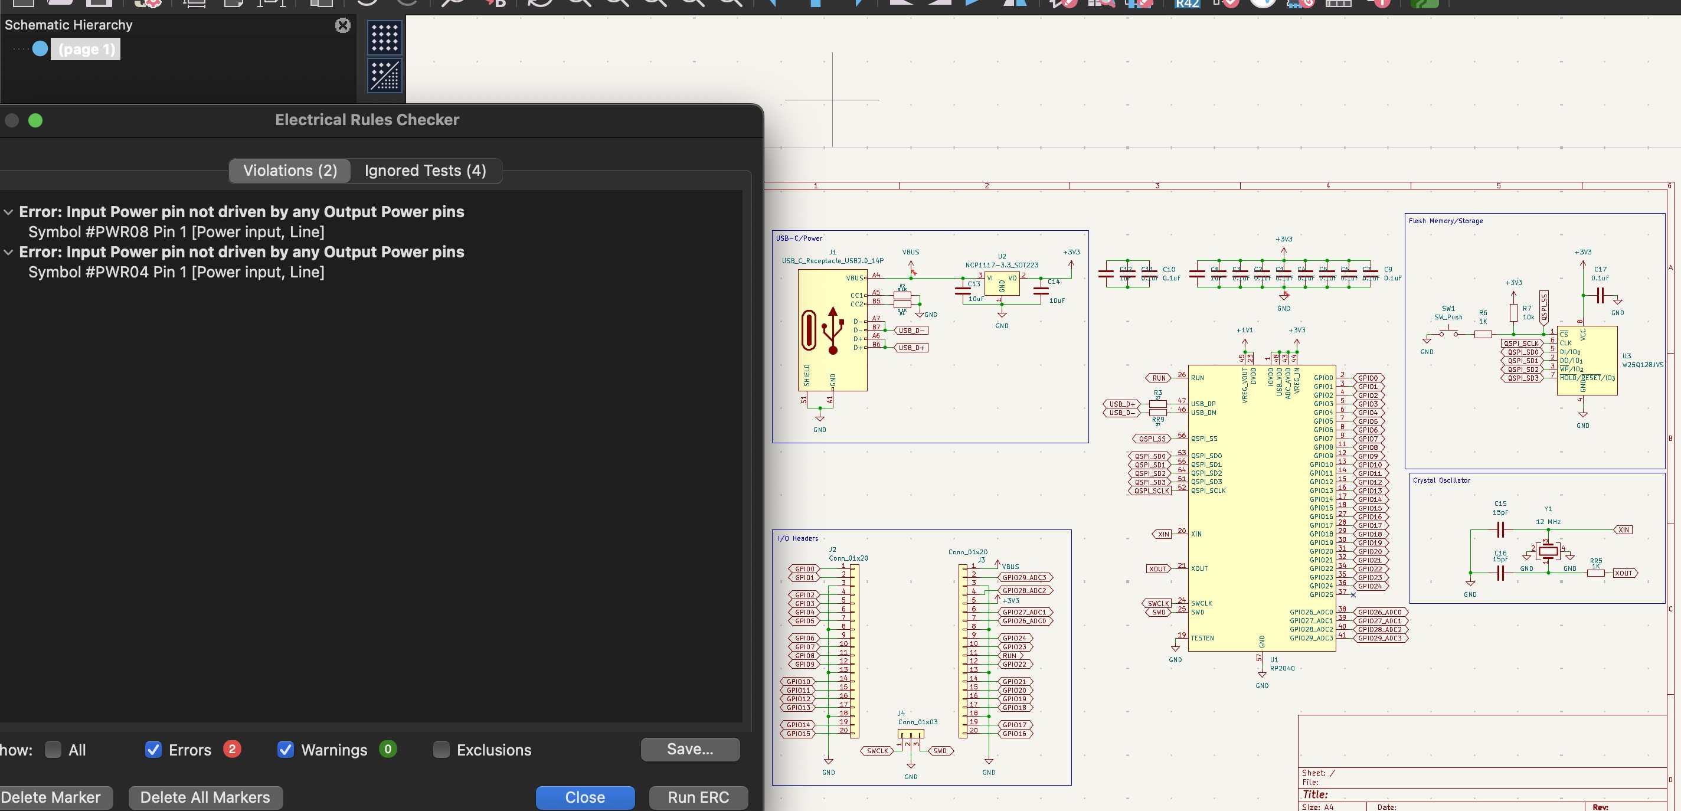Select the Symbol #PWR08 violation entry
The width and height of the screenshot is (1681, 811).
coord(176,233)
